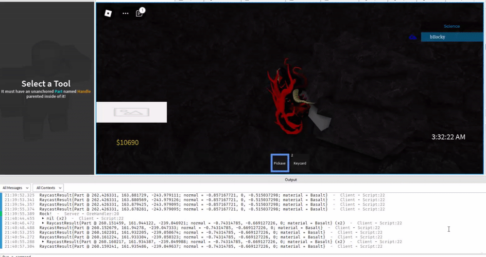Click the bIIocky player entry
486x257 pixels.
(x=452, y=37)
